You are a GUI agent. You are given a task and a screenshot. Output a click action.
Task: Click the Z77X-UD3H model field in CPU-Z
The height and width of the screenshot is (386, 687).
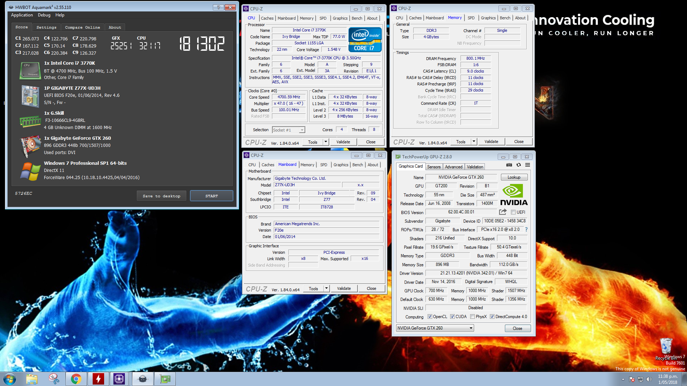pyautogui.click(x=307, y=185)
